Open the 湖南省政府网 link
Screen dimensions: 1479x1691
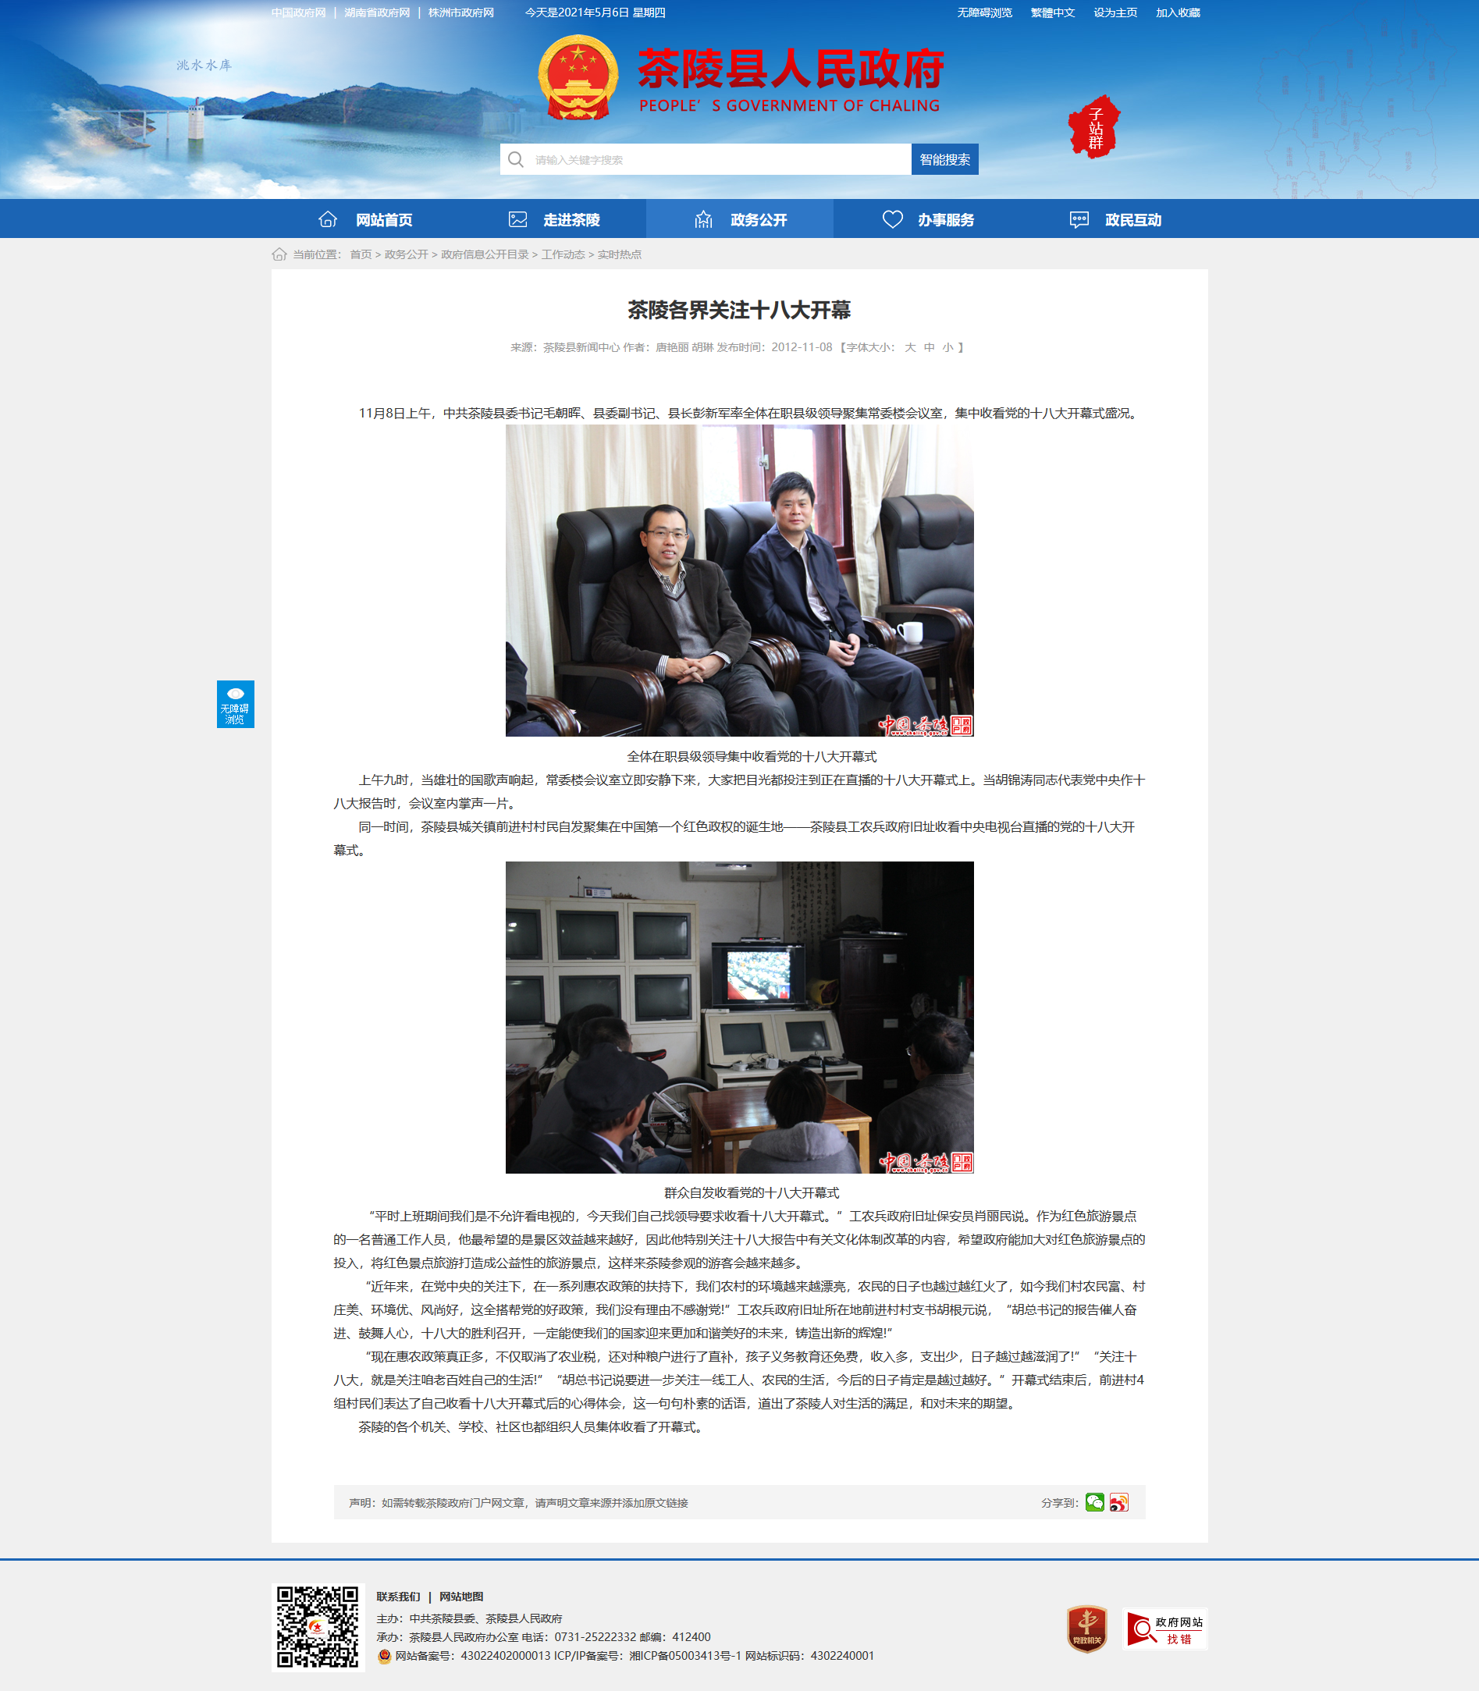pos(377,12)
